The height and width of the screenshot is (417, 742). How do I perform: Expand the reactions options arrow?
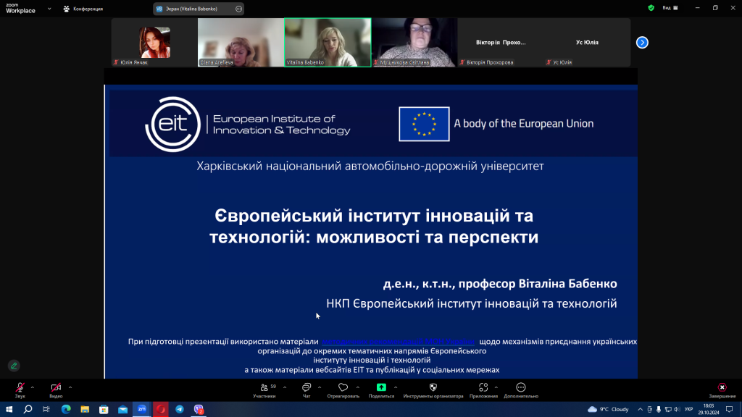point(358,388)
